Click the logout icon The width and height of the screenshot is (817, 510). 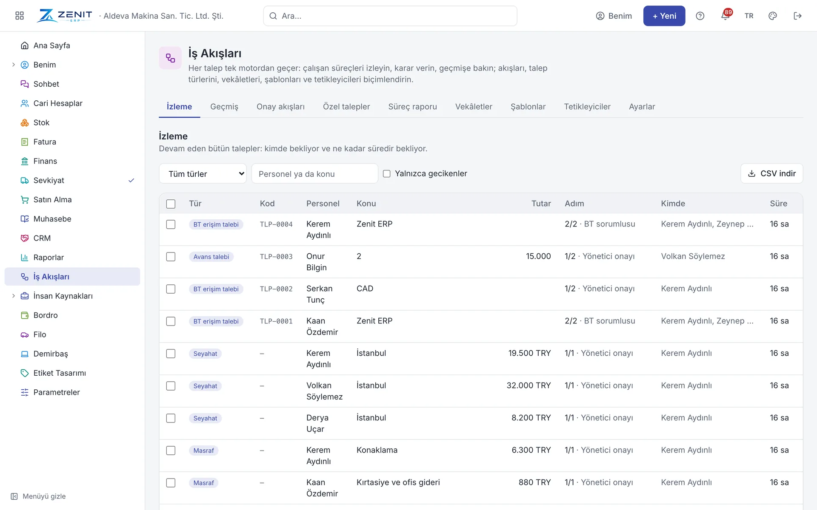798,16
